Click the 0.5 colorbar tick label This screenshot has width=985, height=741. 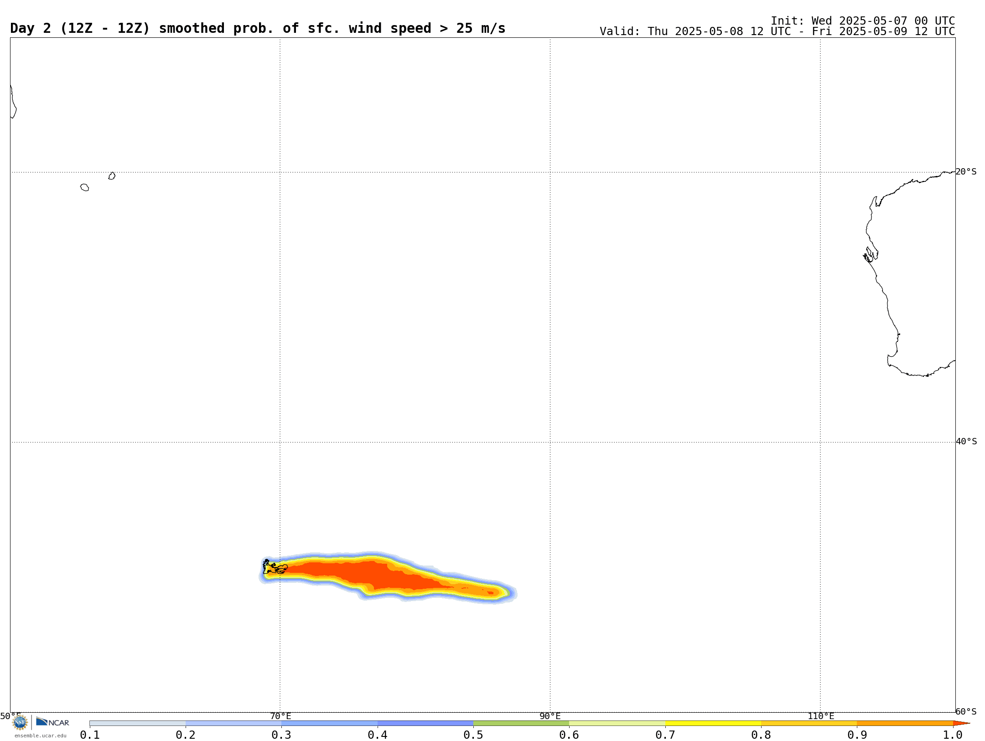click(473, 735)
